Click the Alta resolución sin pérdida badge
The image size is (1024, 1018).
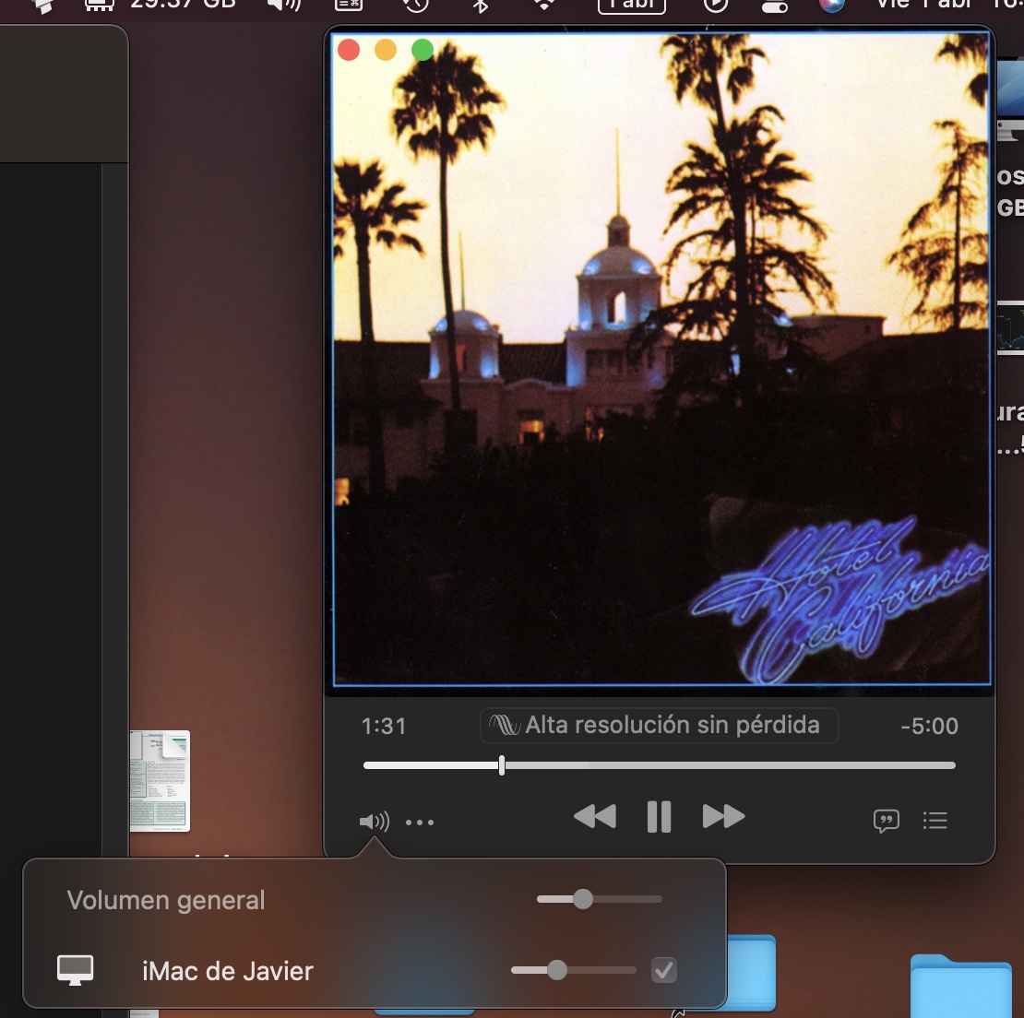tap(660, 726)
